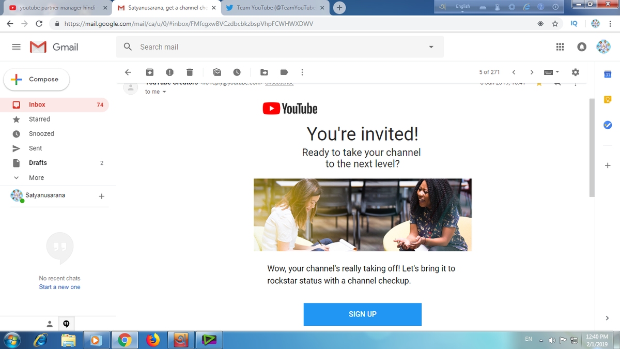620x349 pixels.
Task: Click the blue SIGN UP button
Action: pyautogui.click(x=362, y=314)
